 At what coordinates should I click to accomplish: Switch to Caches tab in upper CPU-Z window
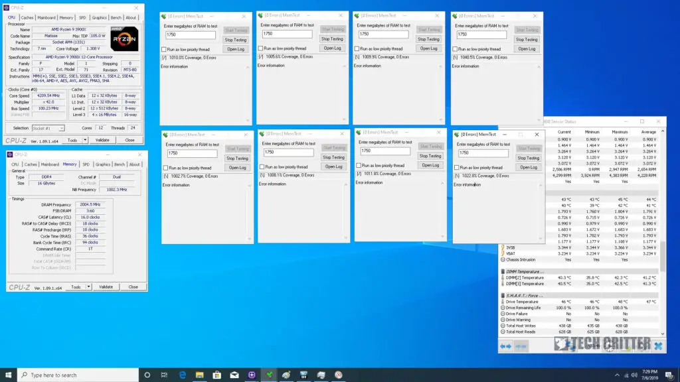[27, 18]
